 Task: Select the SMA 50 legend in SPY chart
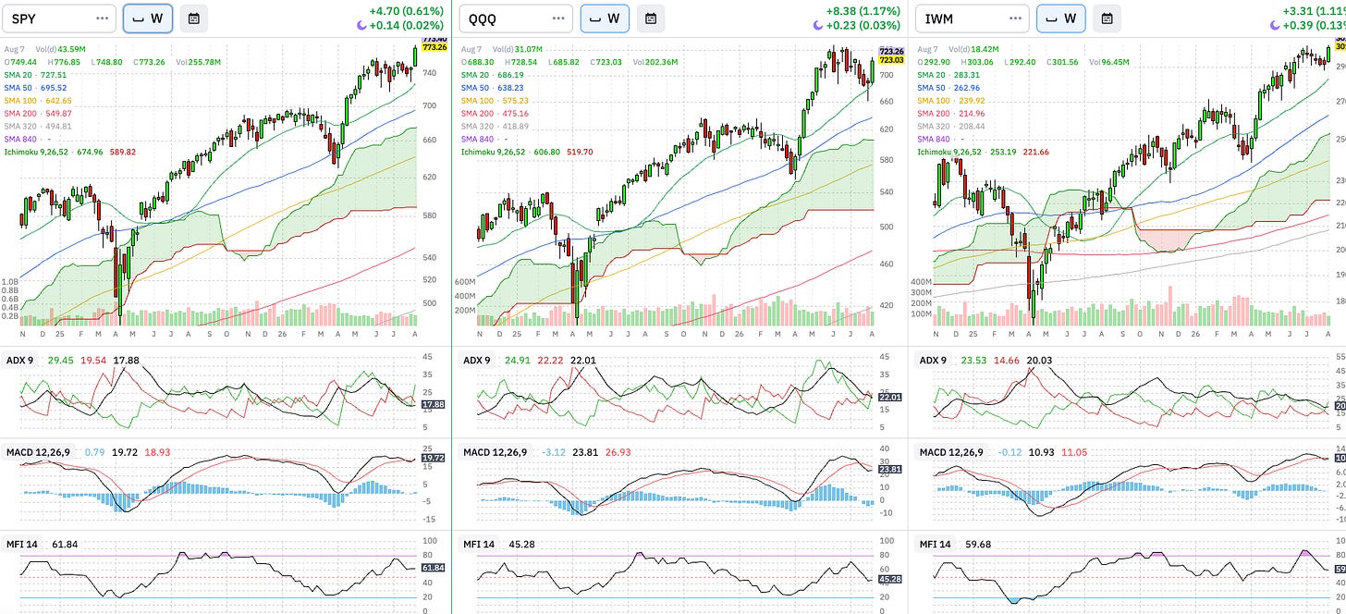point(35,87)
